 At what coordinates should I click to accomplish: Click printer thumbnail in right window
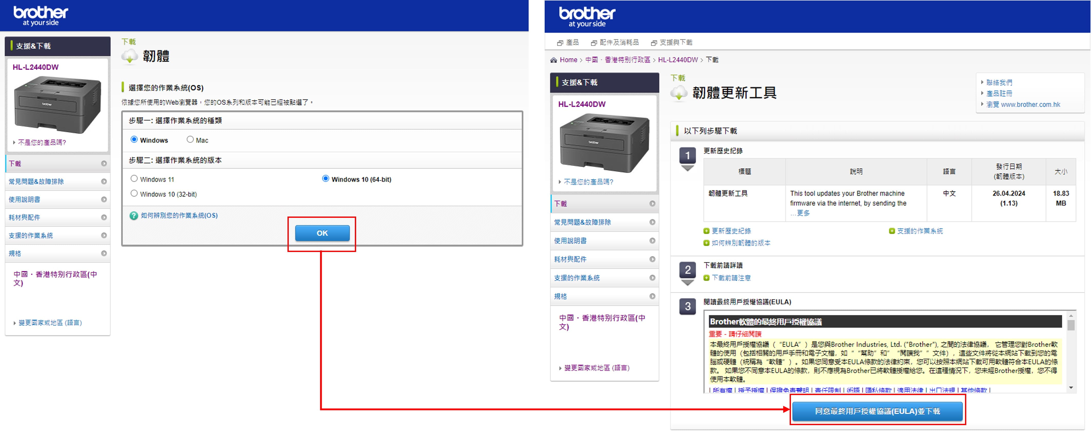pos(604,143)
